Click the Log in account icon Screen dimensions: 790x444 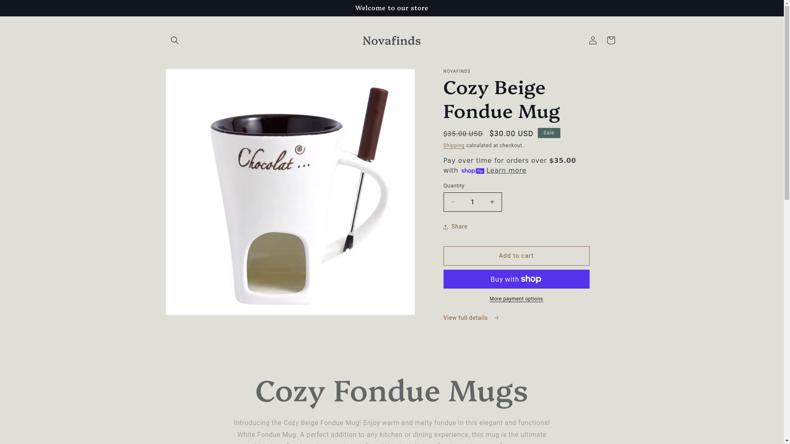(x=592, y=40)
